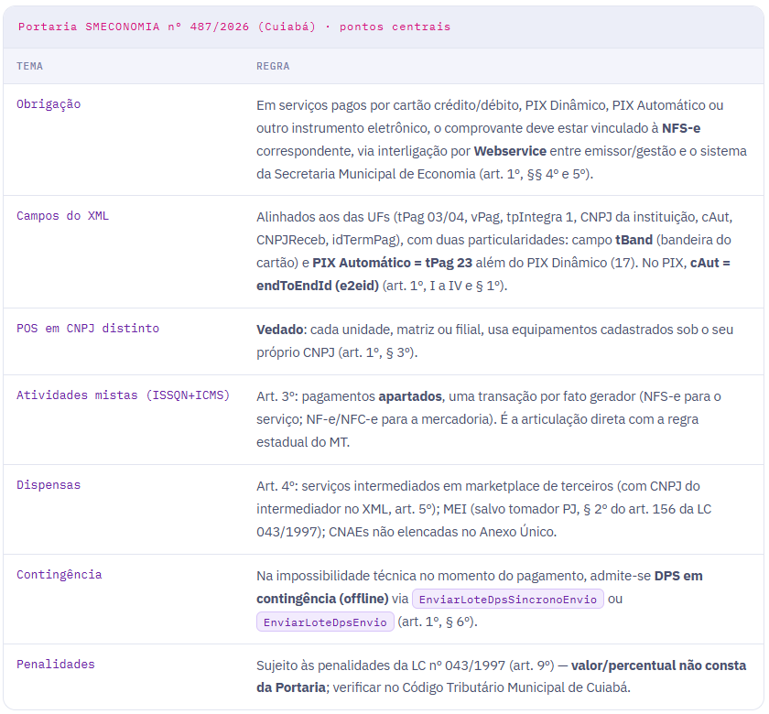Image resolution: width=769 pixels, height=714 pixels.
Task: Click bold text DPS em contingência (offline)
Action: [480, 587]
